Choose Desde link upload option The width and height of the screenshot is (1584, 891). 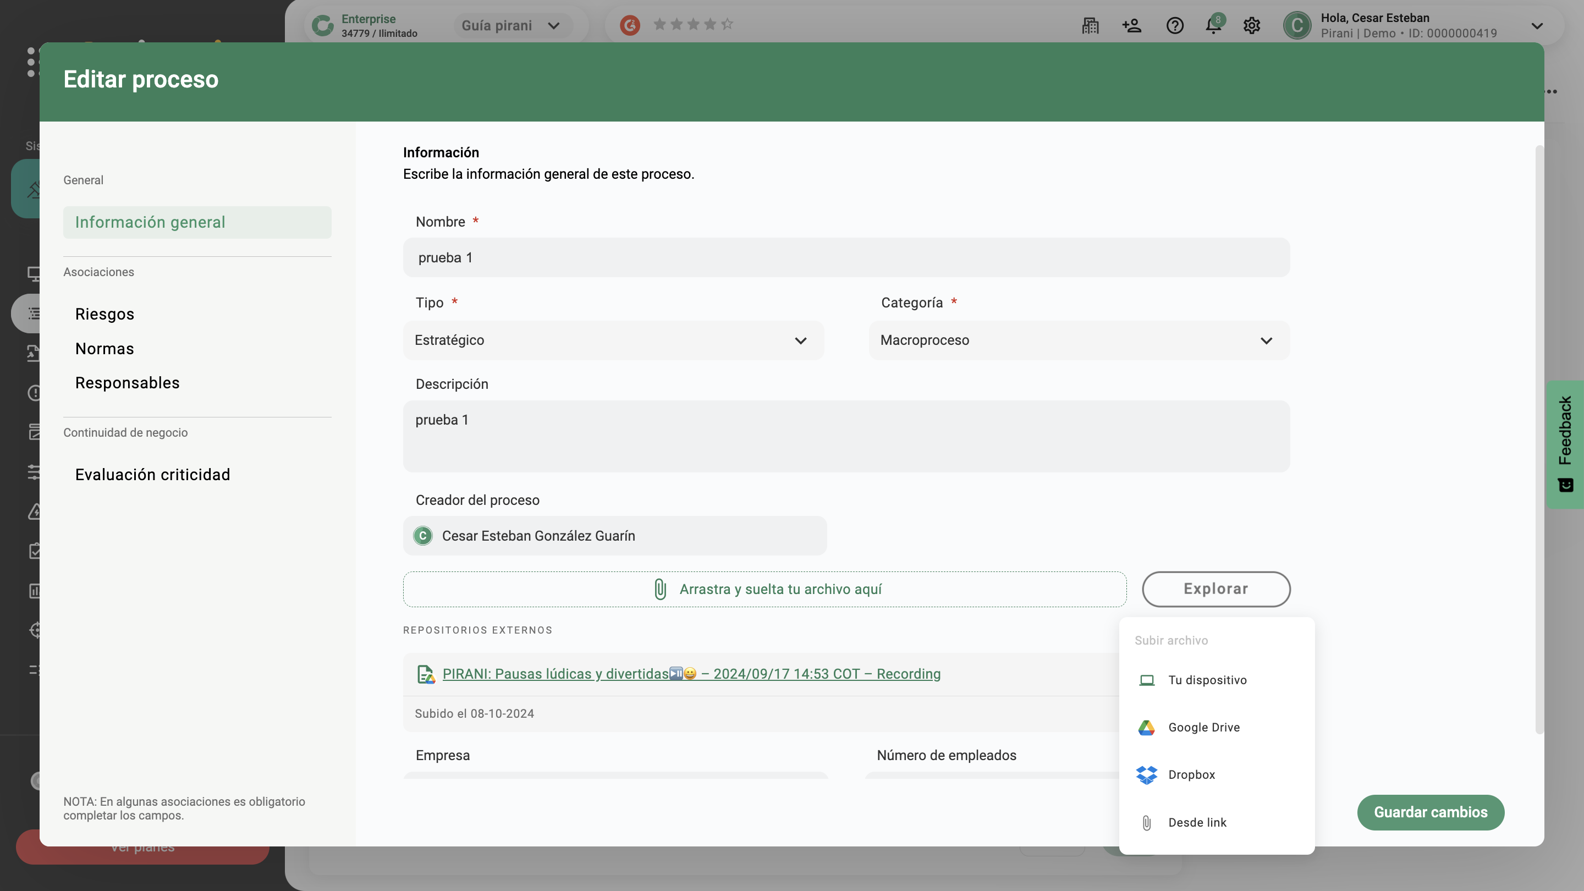(x=1197, y=823)
